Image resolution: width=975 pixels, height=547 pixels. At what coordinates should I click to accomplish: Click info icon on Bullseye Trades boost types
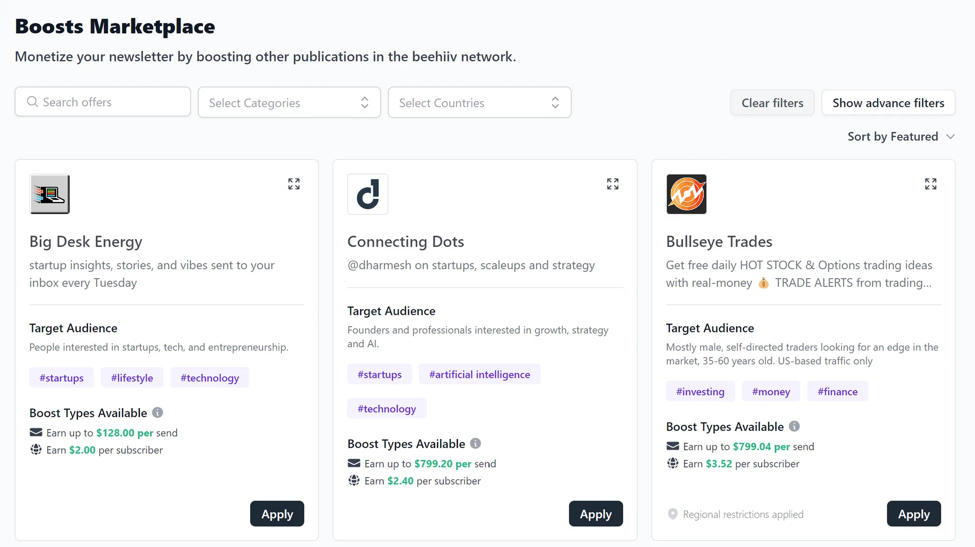[x=794, y=426]
